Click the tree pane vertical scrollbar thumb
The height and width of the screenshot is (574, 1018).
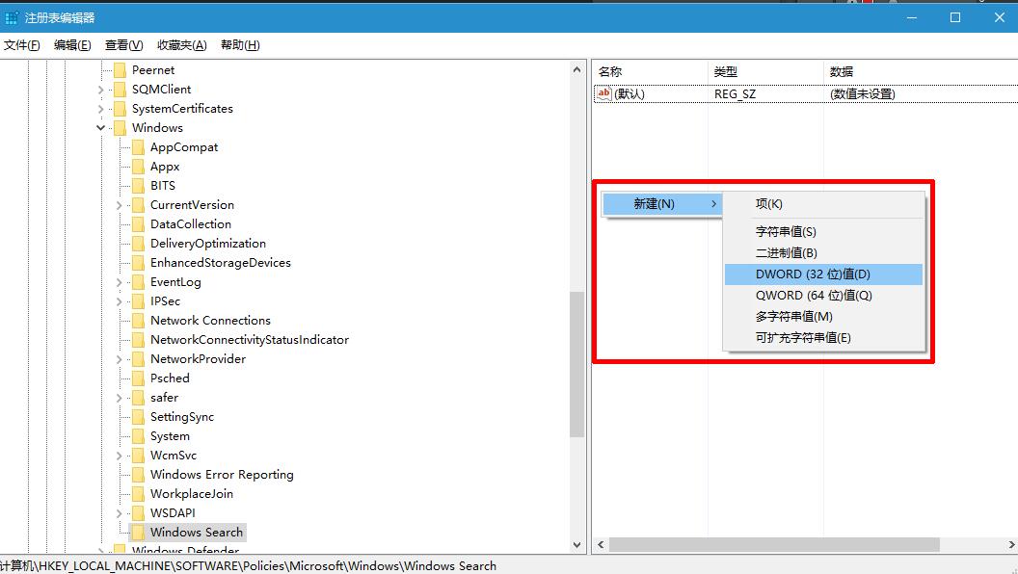[x=577, y=364]
